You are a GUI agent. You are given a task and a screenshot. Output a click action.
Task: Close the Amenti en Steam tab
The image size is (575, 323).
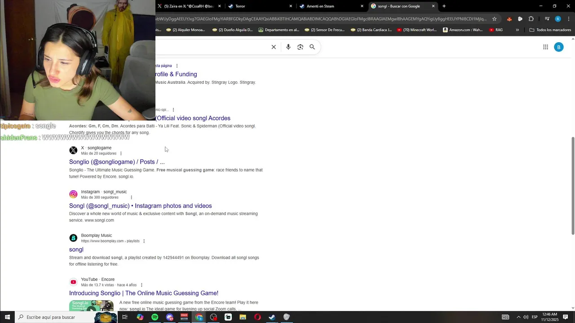point(362,6)
